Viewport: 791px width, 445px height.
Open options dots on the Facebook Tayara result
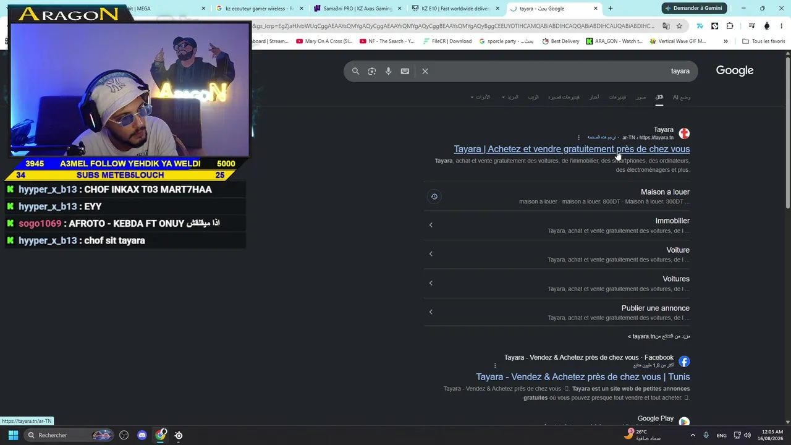pyautogui.click(x=495, y=365)
